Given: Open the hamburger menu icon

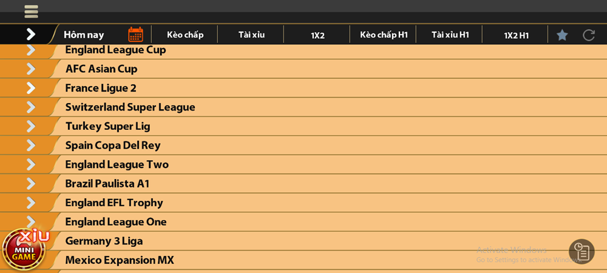Looking at the screenshot, I should tap(31, 12).
